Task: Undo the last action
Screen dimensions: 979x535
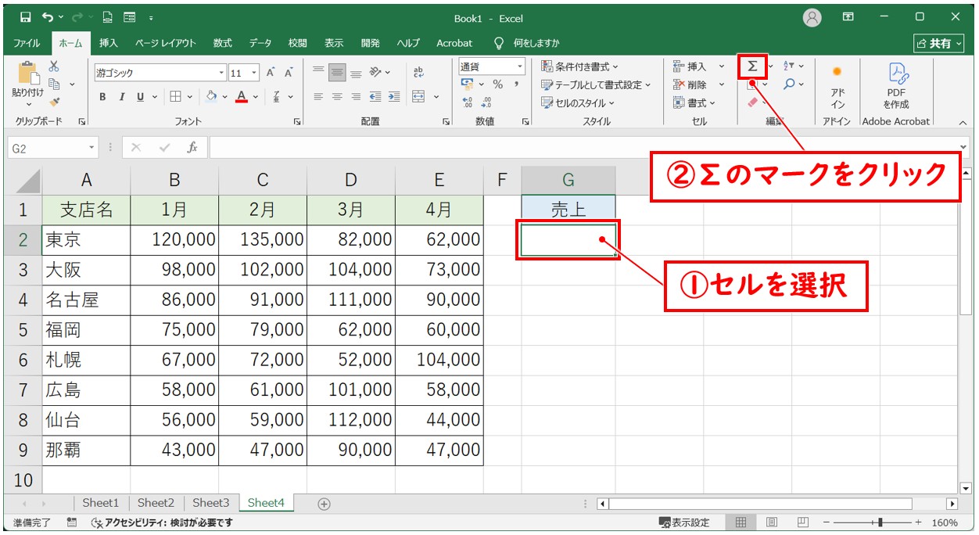Action: (48, 17)
